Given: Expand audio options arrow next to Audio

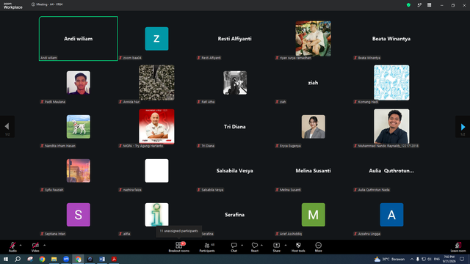Looking at the screenshot, I should 21,245.
